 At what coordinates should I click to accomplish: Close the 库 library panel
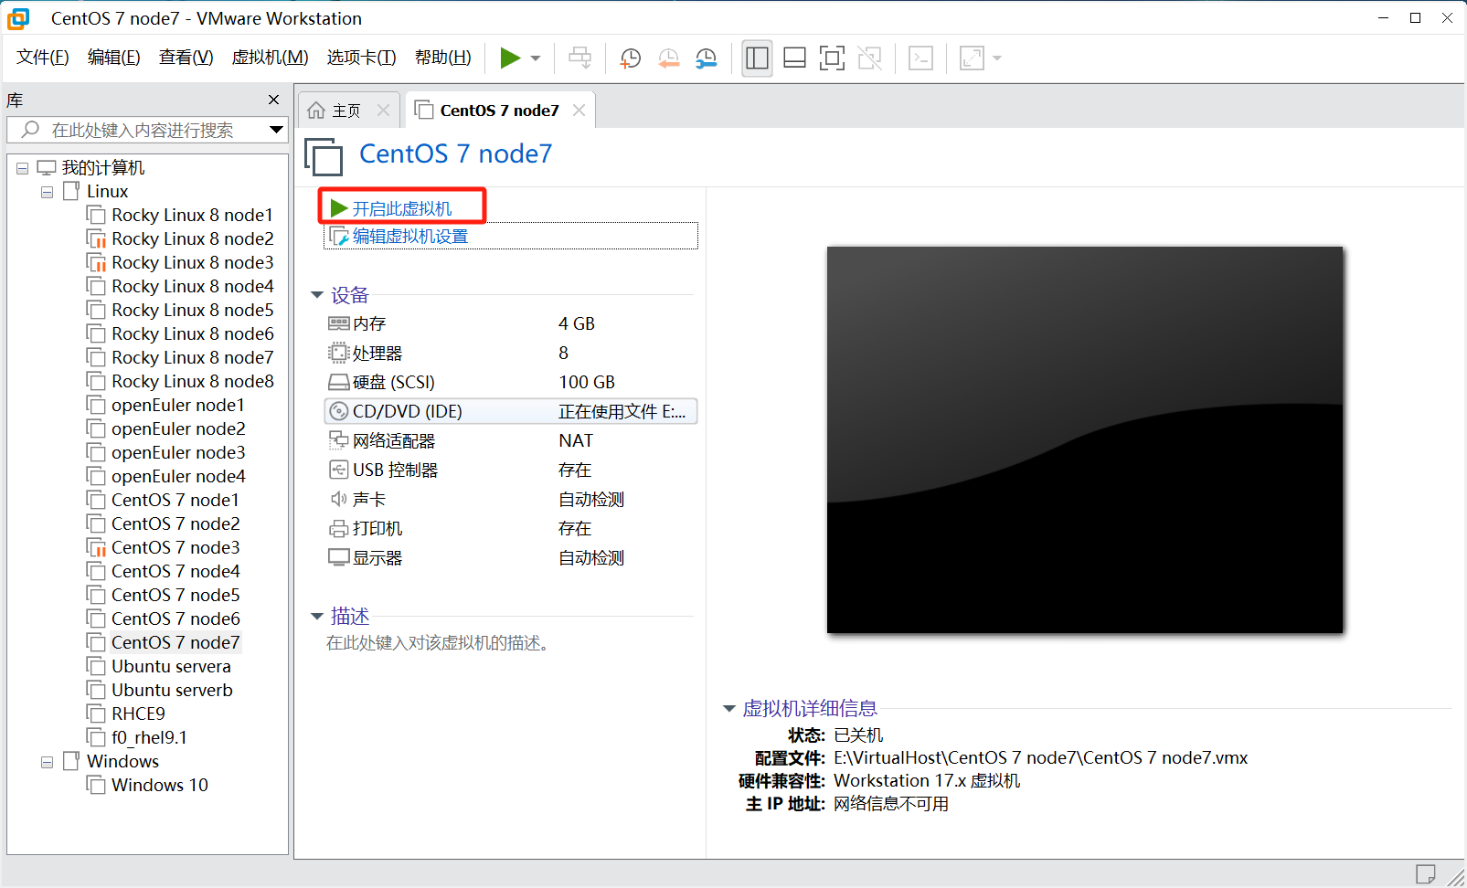(x=273, y=100)
